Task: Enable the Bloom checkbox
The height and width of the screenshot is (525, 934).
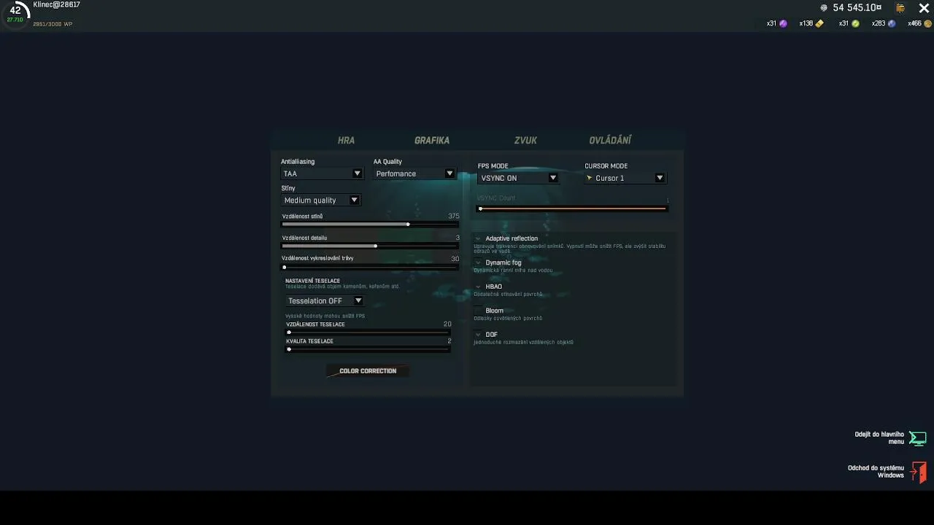Action: pos(479,311)
